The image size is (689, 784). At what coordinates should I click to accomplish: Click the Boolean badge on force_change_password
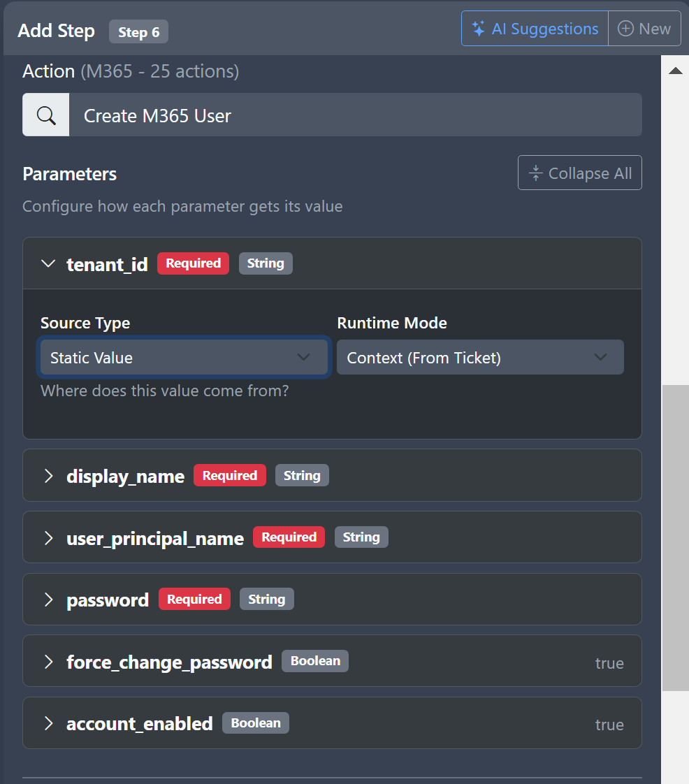point(315,661)
